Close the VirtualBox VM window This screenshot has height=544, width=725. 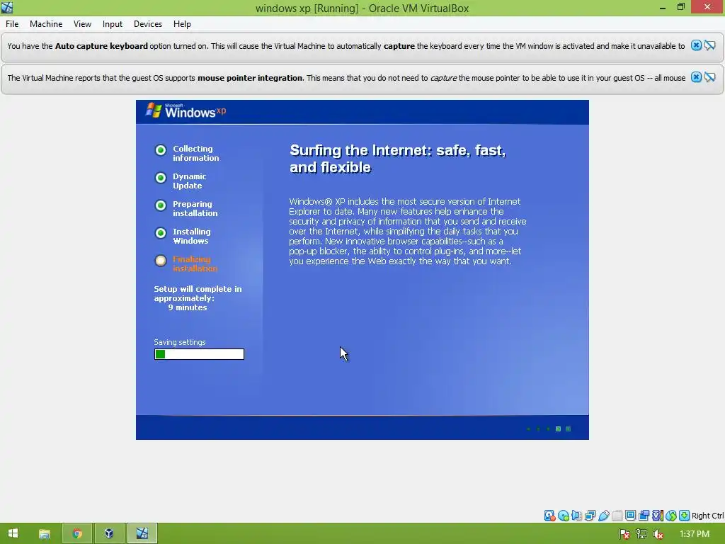pyautogui.click(x=707, y=7)
